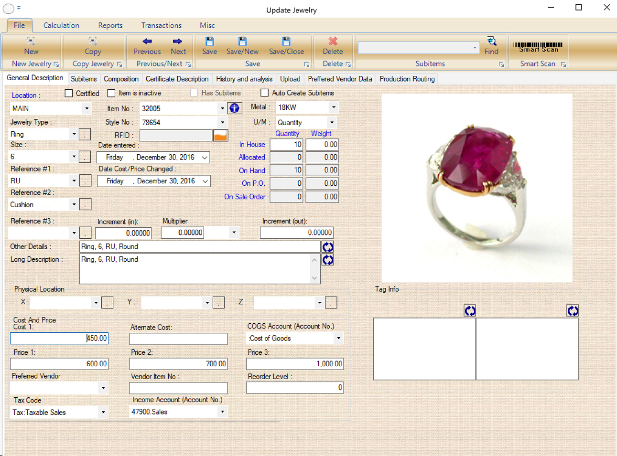Enable Auto Create Subitems
Viewport: 617px width, 456px height.
tap(265, 93)
